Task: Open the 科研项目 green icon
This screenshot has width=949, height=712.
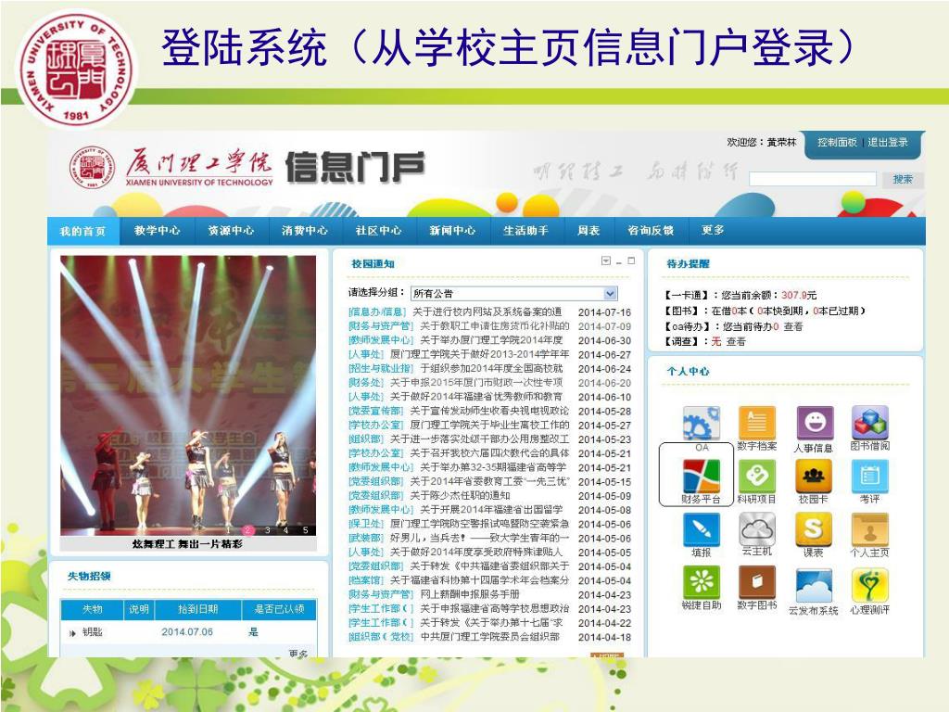Action: 756,476
